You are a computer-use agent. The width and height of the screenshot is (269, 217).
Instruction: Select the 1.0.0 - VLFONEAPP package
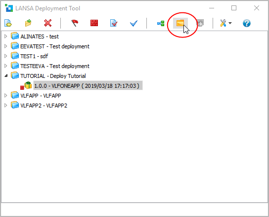(87, 86)
